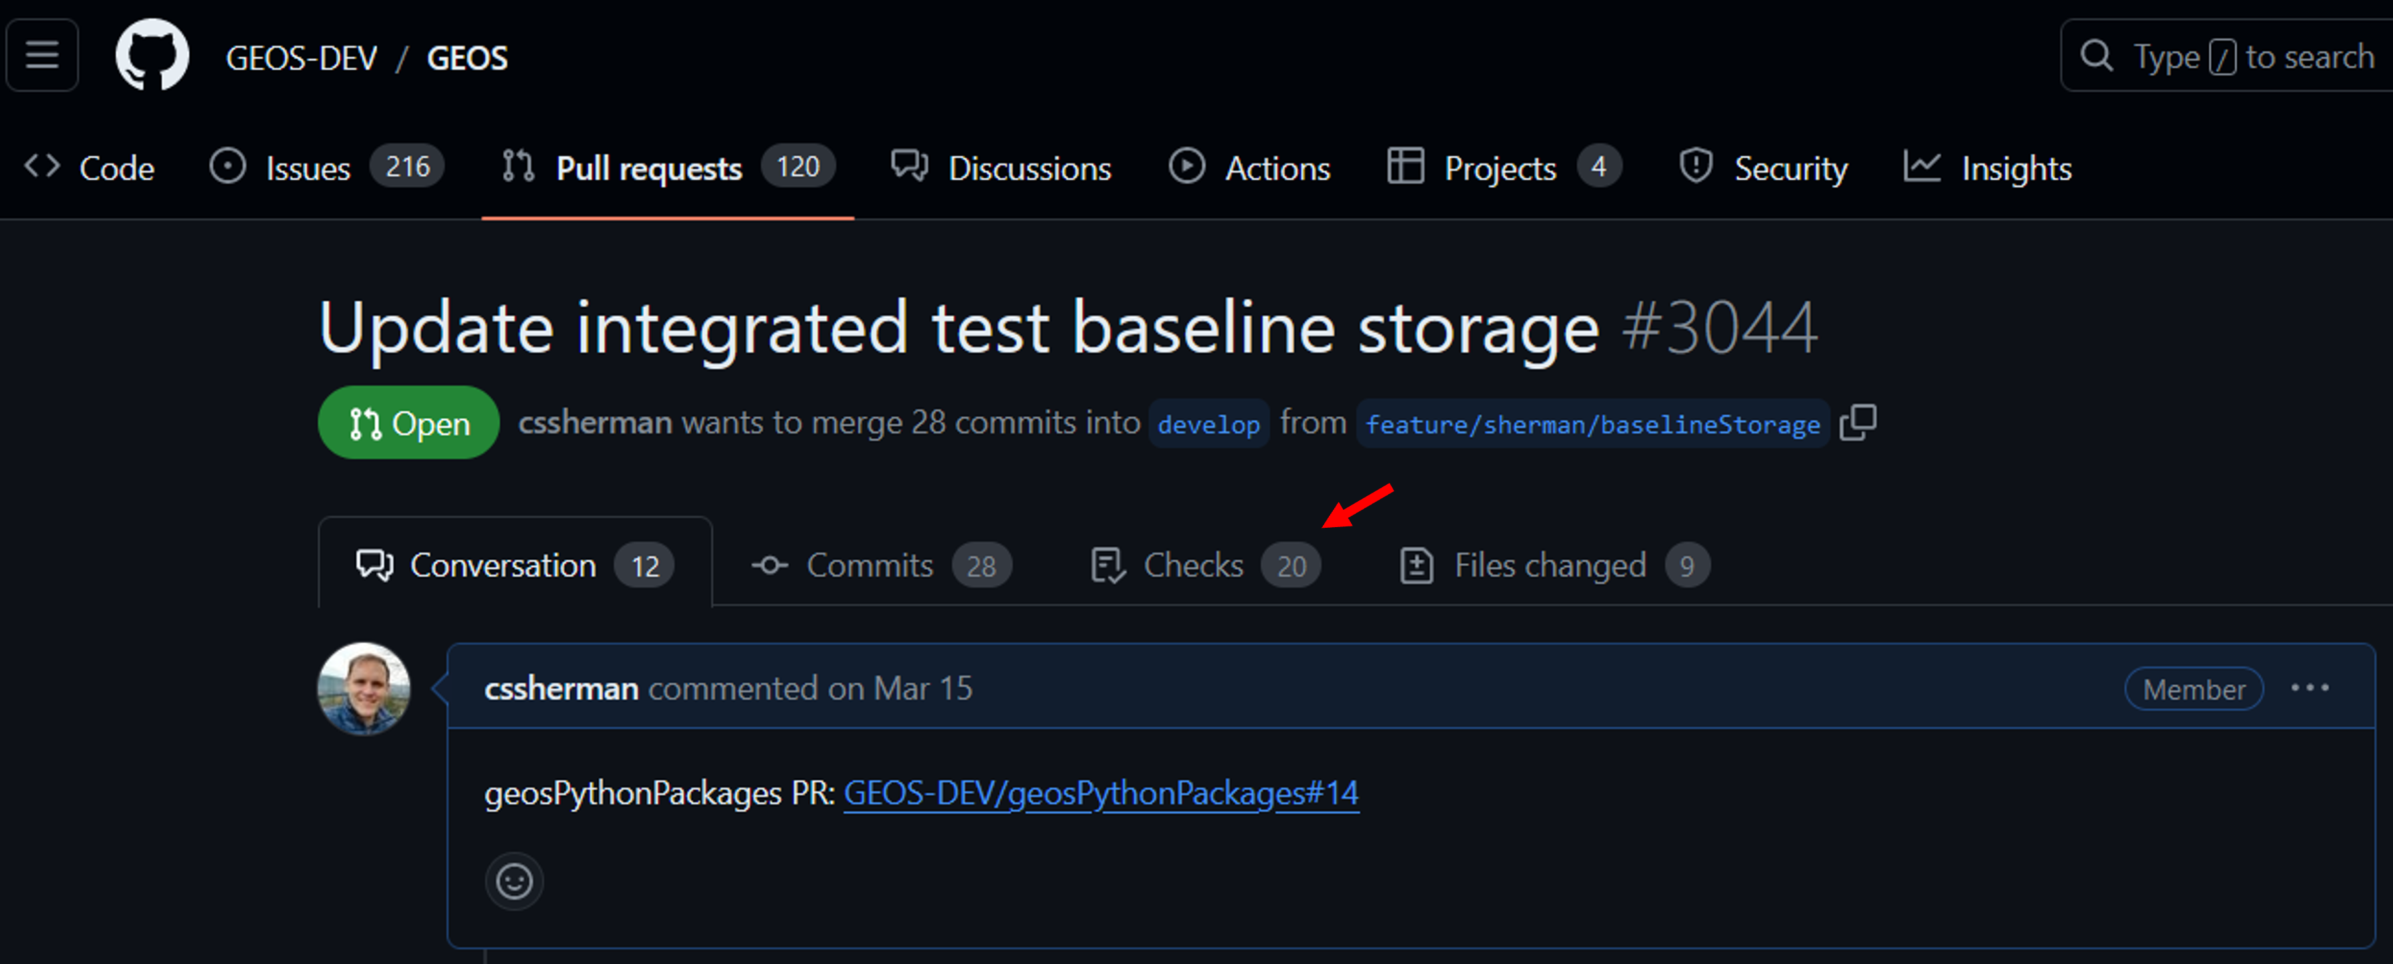Copy the head branch name icon
The height and width of the screenshot is (964, 2393).
point(1858,423)
